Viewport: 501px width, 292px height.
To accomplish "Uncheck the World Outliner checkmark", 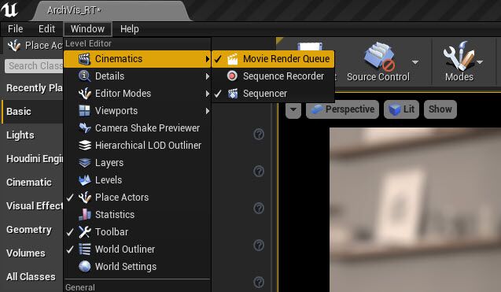I will 70,249.
